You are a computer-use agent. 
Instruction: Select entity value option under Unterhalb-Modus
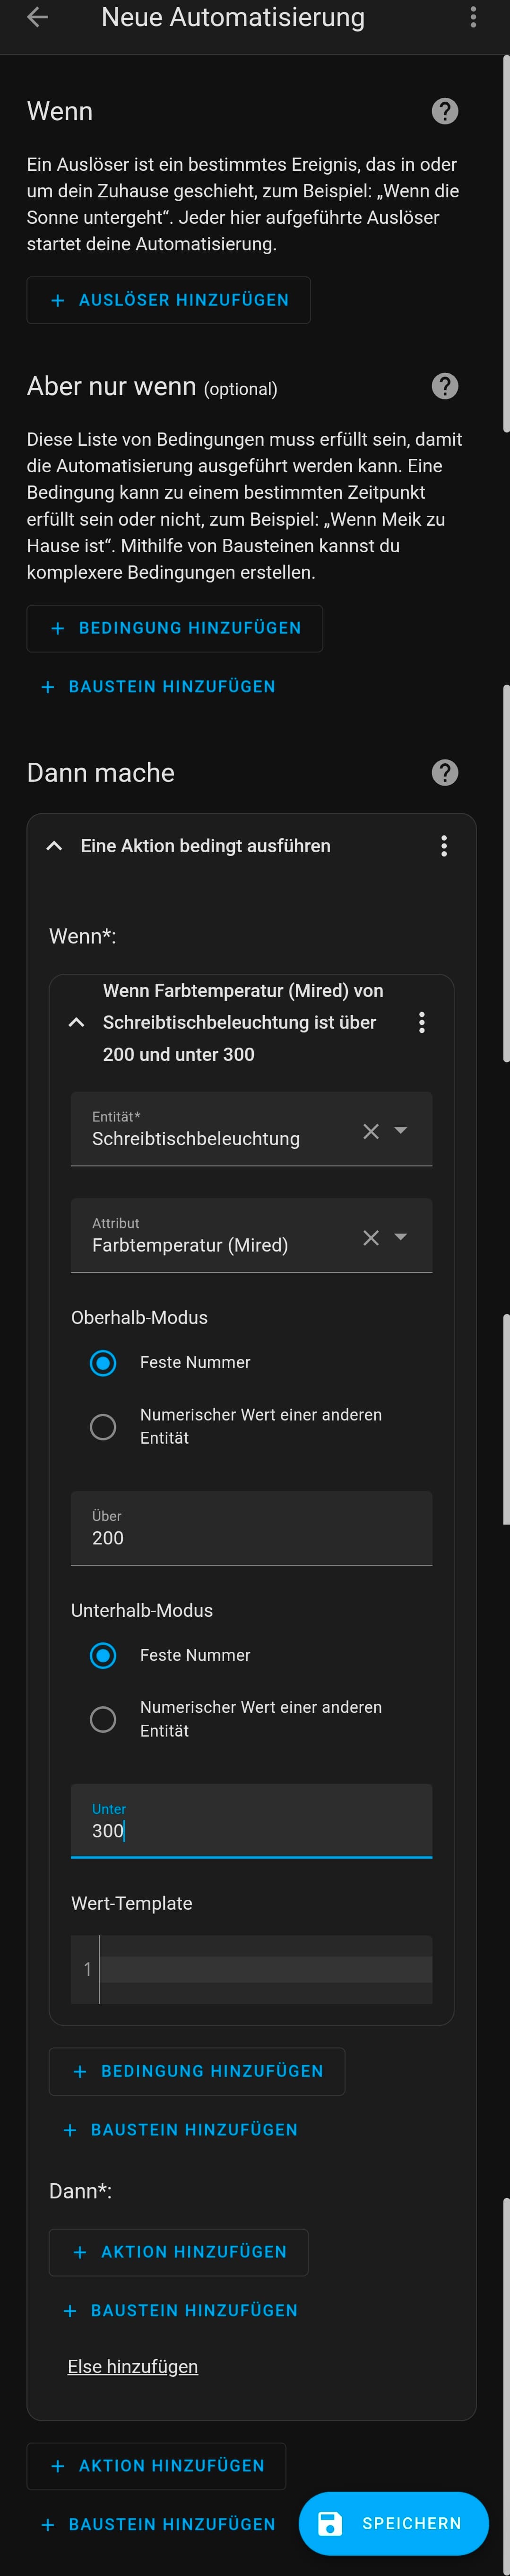coord(103,1719)
